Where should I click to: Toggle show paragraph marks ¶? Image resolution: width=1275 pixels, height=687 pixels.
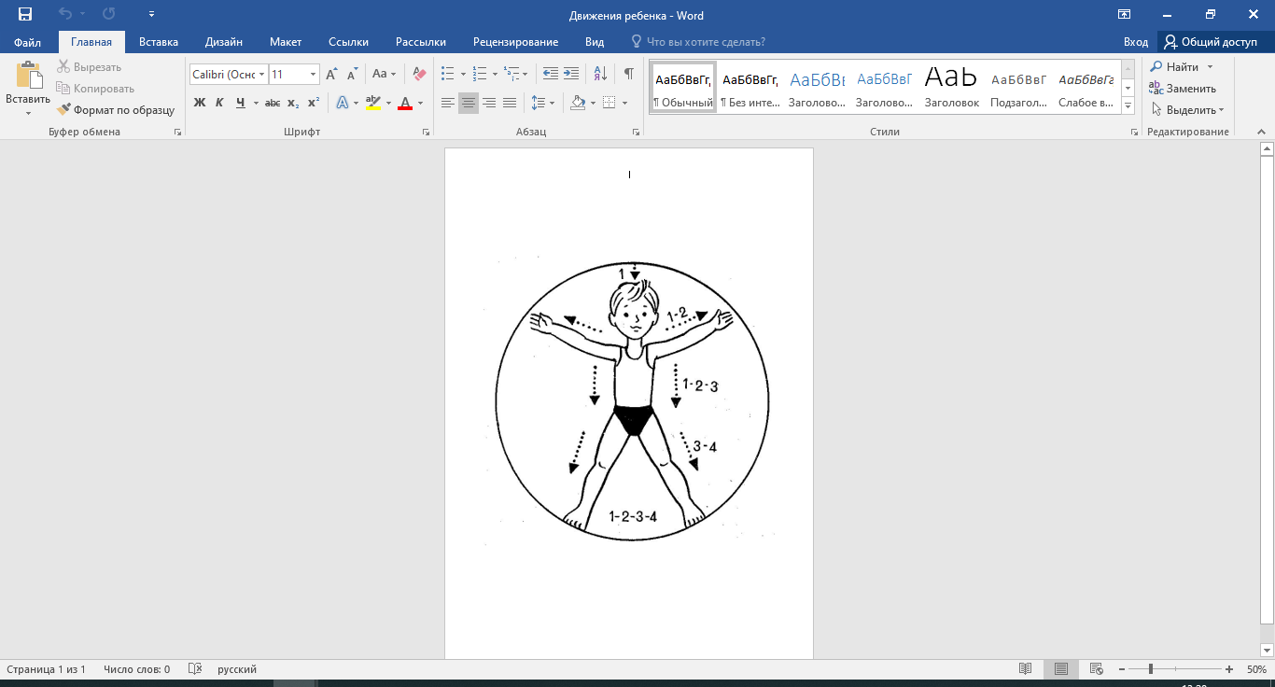click(628, 74)
